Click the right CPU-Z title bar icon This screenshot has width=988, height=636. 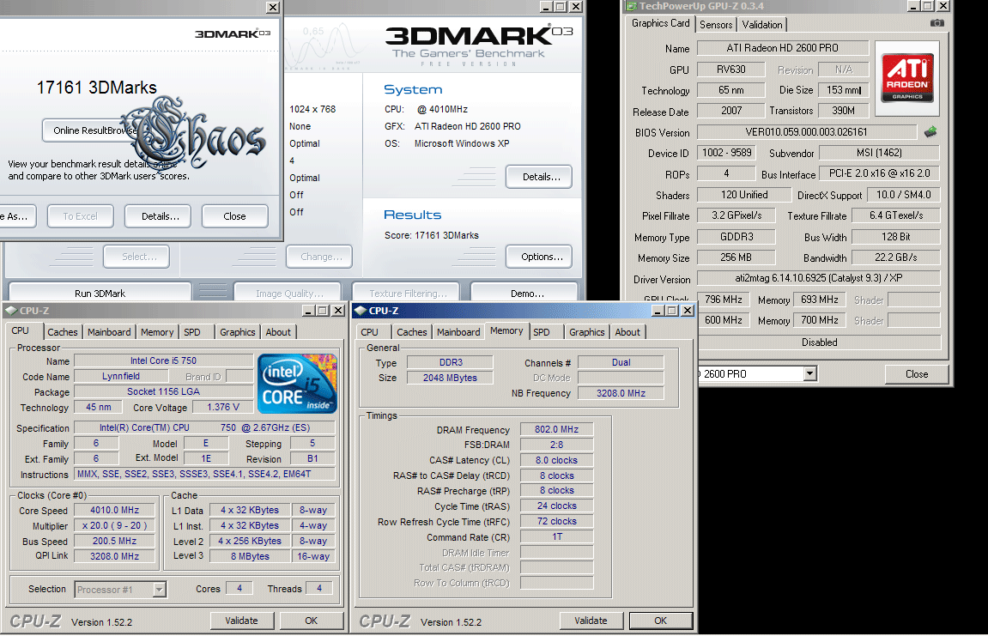pos(361,311)
